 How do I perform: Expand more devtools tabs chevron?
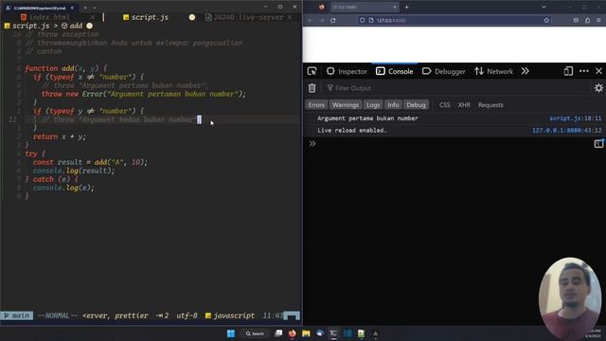(525, 71)
